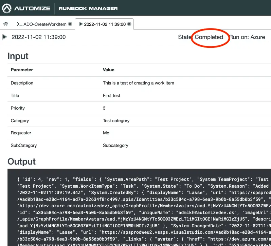The height and width of the screenshot is (246, 271).
Task: Click the play icon beside the job timestamp heading
Action: point(4,37)
